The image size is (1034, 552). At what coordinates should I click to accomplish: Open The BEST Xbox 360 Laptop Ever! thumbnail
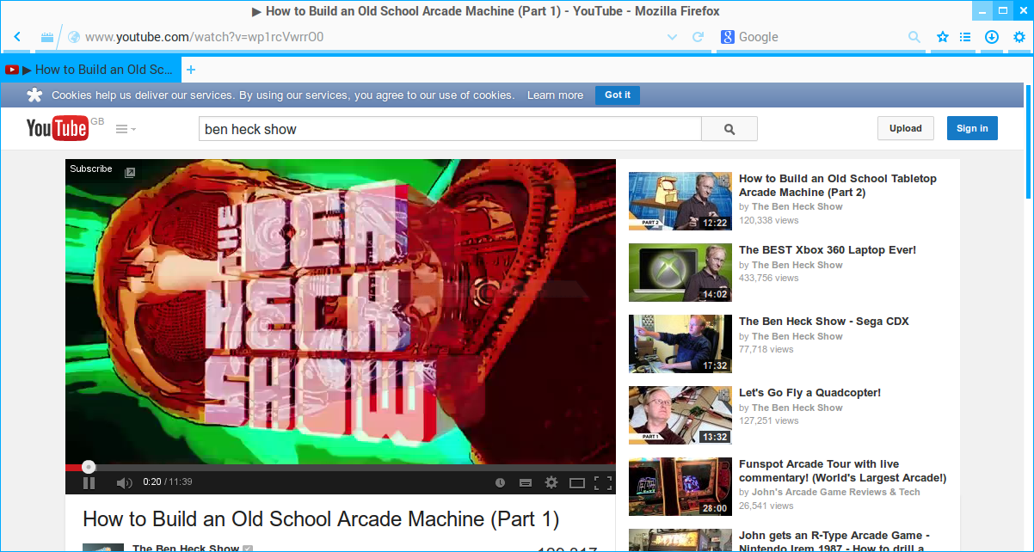[x=680, y=273]
